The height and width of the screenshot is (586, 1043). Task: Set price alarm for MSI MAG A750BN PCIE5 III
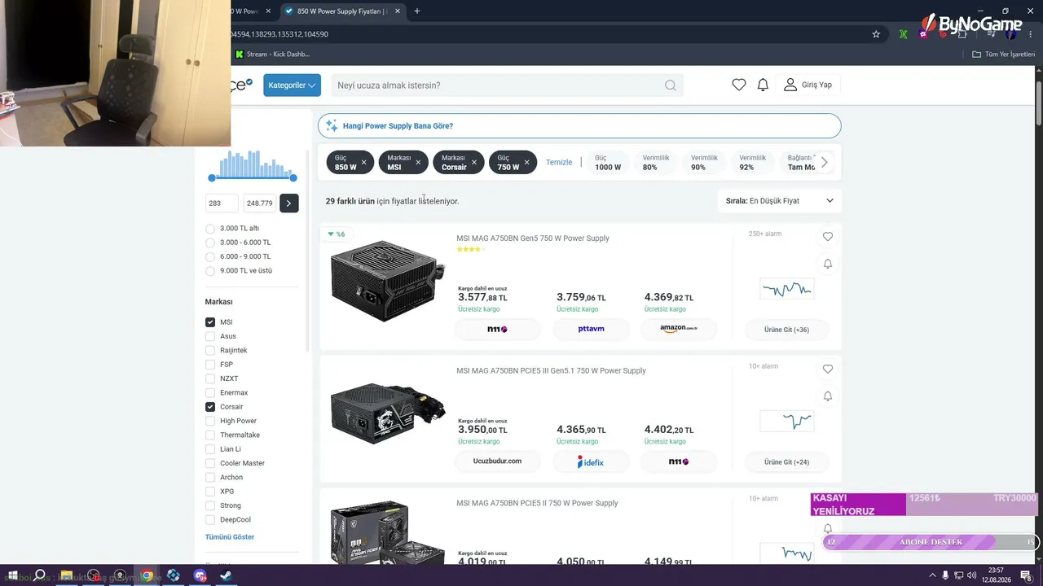point(828,396)
